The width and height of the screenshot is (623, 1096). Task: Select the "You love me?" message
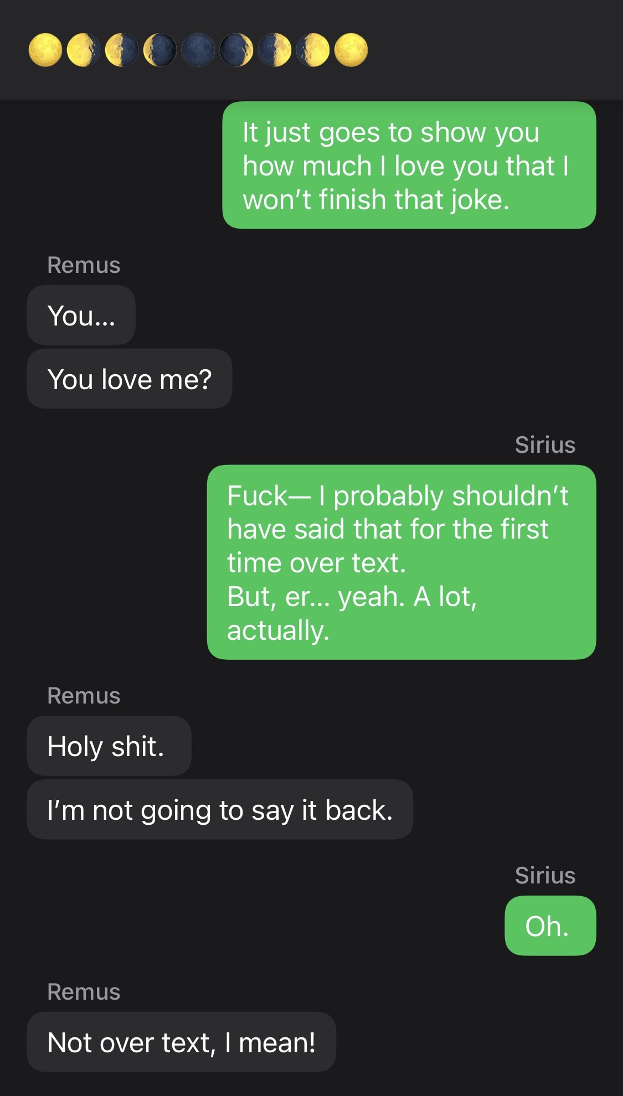[130, 379]
